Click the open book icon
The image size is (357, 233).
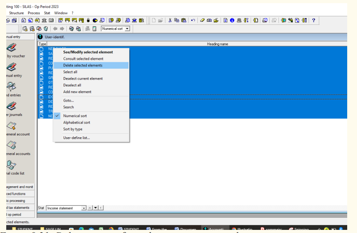point(51,20)
